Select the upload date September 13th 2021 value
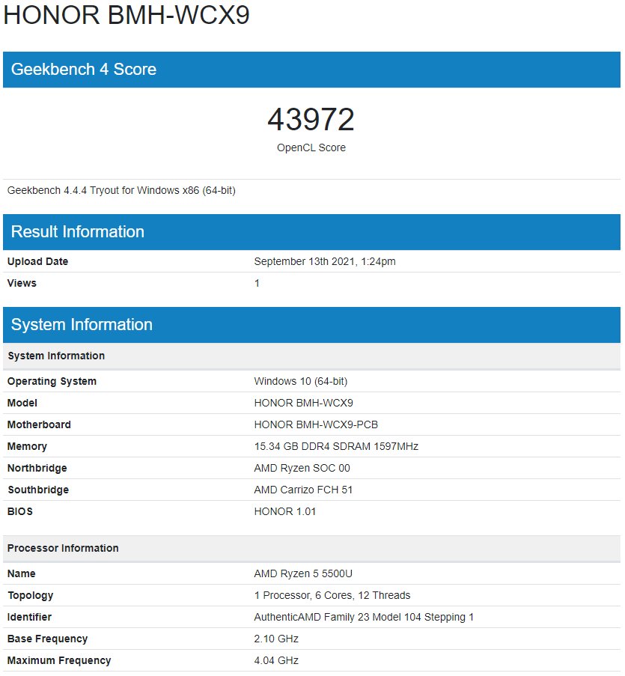 [x=325, y=261]
